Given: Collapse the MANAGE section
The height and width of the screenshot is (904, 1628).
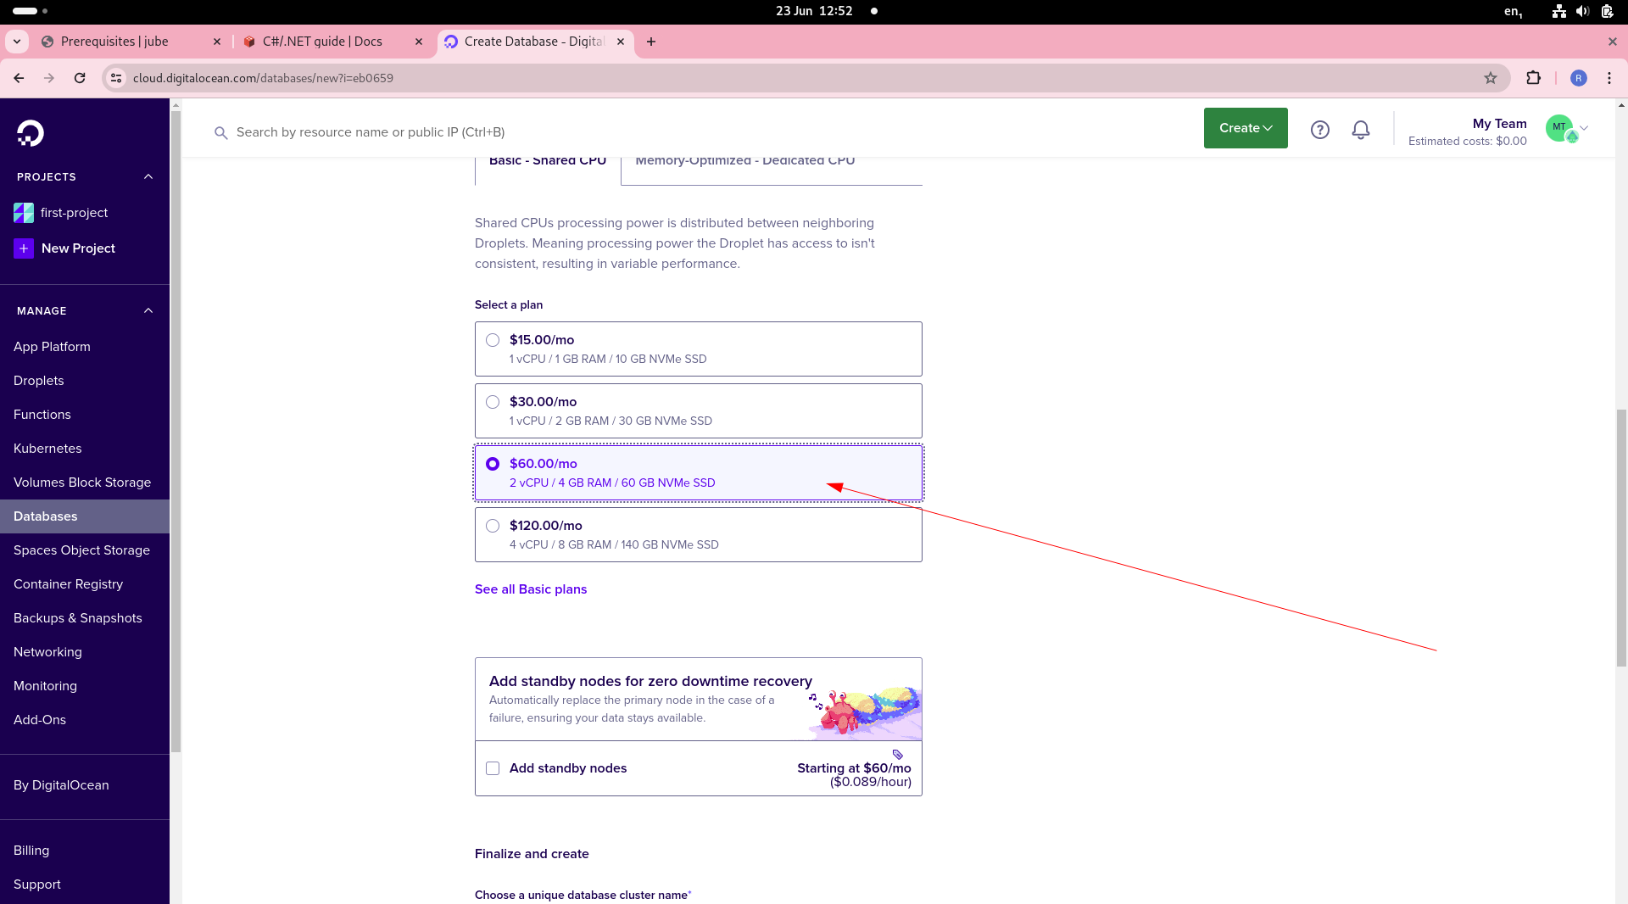Looking at the screenshot, I should point(148,311).
